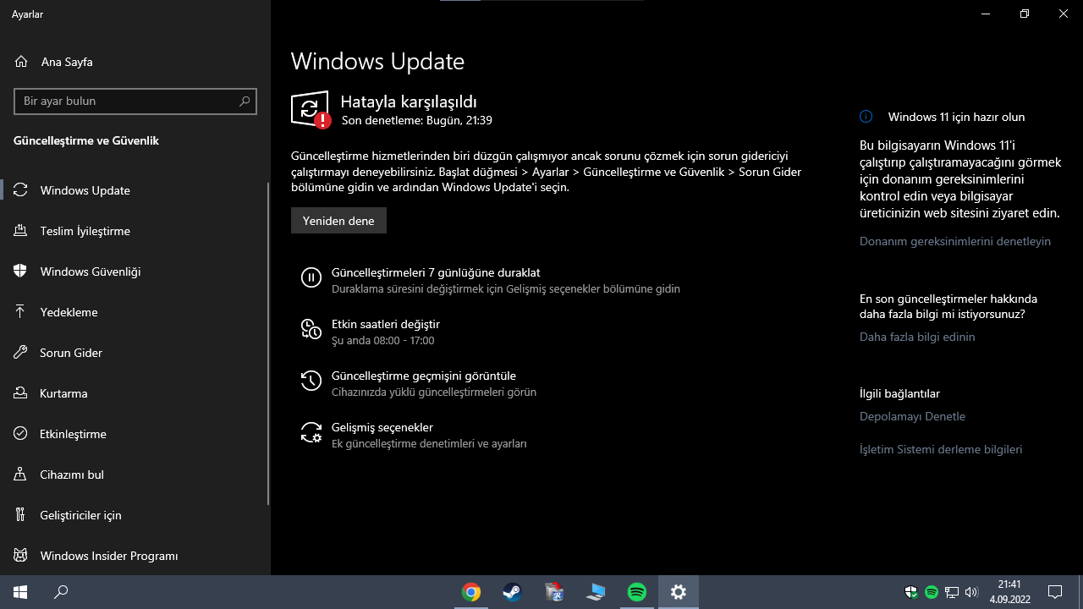Screen dimensions: 1083x609
Task: Click the Yedekleme upload arrow icon
Action: [21, 312]
